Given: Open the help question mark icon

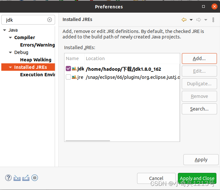Looking at the screenshot, I should (8, 178).
